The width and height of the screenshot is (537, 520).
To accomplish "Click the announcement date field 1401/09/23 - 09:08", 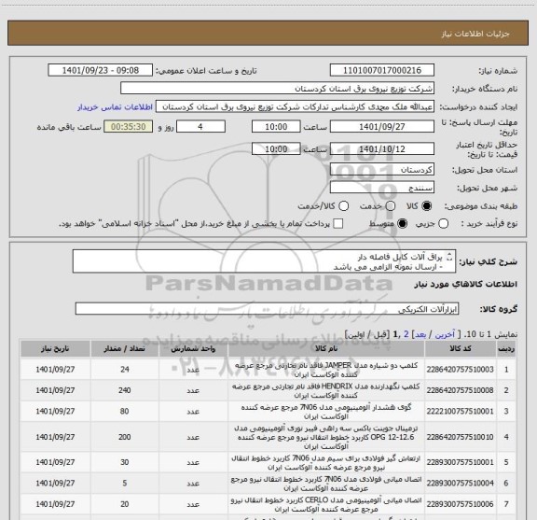I will click(101, 70).
